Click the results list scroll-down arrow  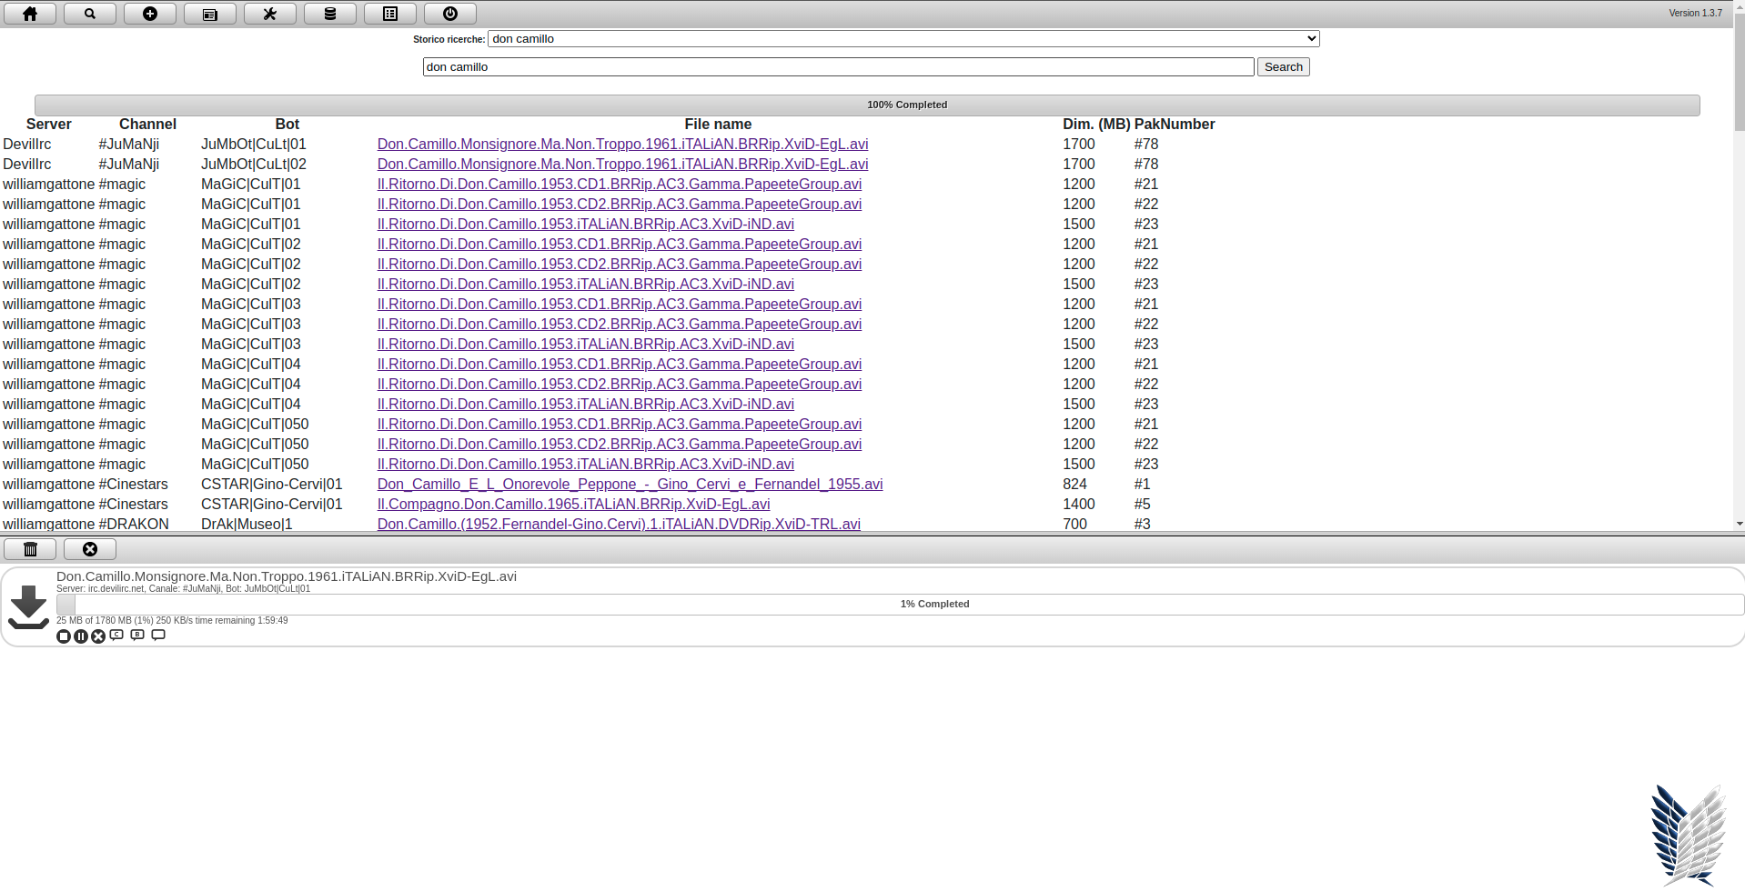click(1740, 525)
